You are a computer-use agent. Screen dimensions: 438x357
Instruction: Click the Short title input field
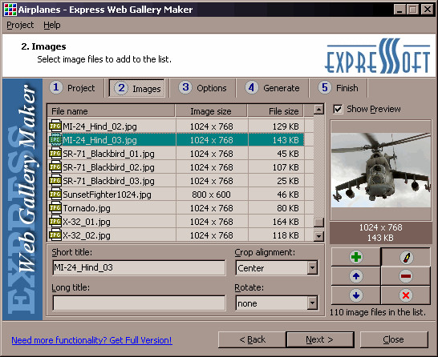click(139, 268)
